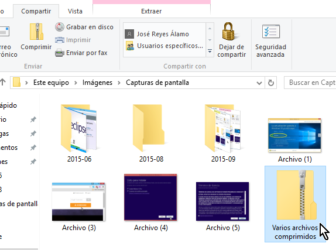
Task: Click pin icon beside 'entos' item
Action: (33, 148)
